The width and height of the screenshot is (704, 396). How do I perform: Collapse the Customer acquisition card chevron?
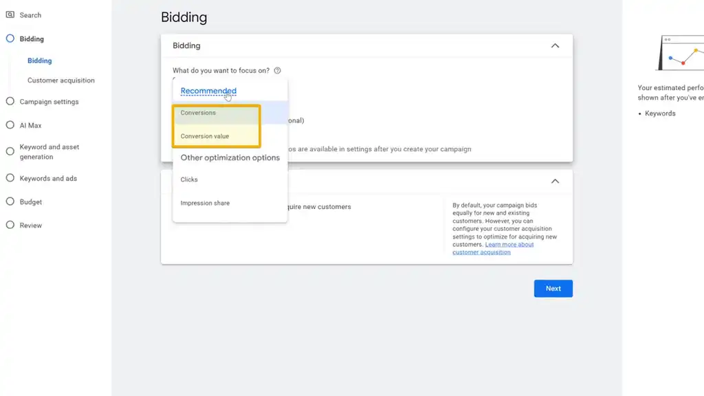(555, 181)
